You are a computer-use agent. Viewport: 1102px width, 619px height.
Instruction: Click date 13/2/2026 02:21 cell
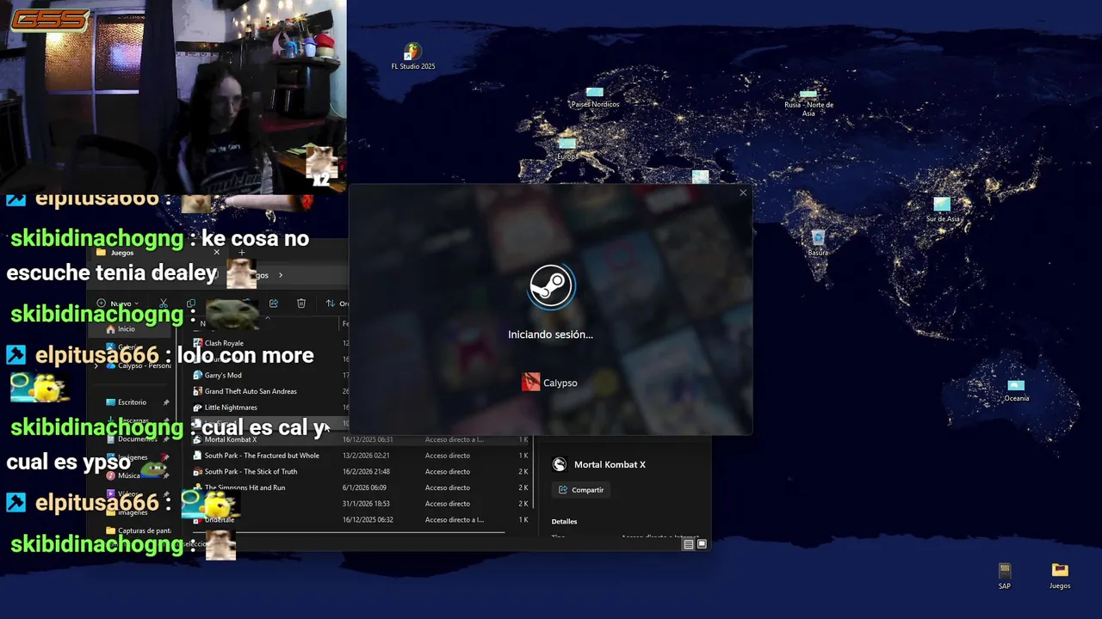click(x=366, y=456)
